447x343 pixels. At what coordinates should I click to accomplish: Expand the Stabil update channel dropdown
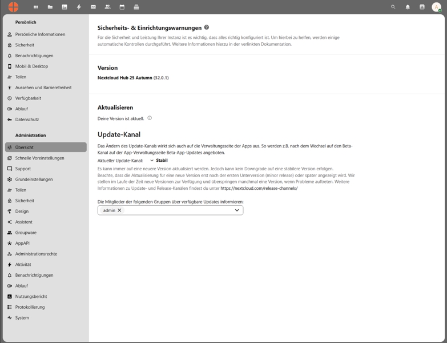tap(159, 161)
